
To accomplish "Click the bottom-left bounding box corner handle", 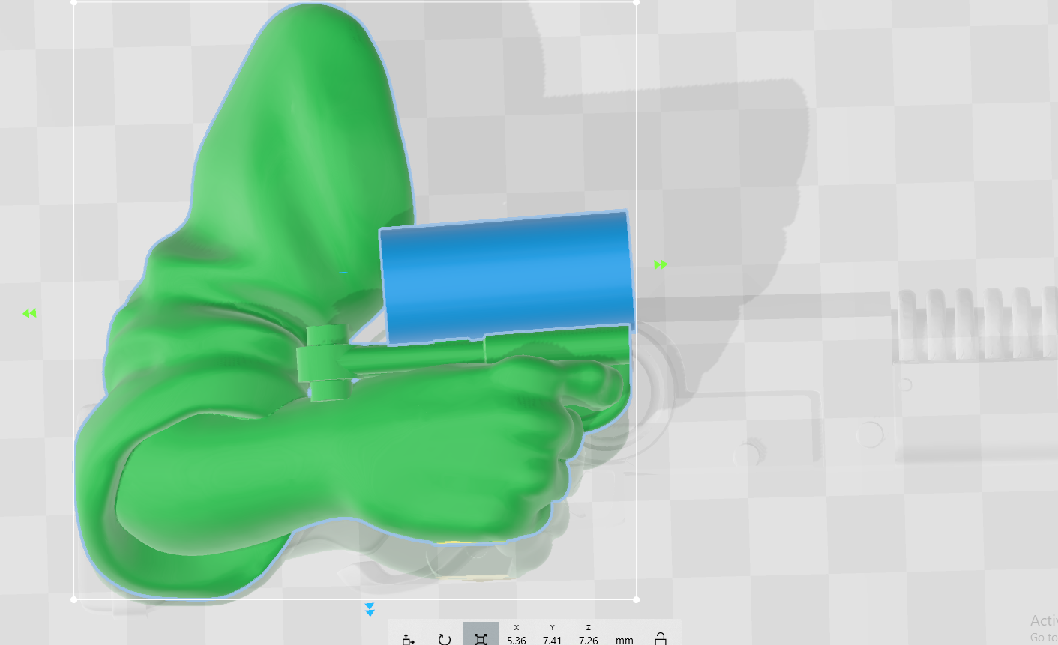I will 74,599.
